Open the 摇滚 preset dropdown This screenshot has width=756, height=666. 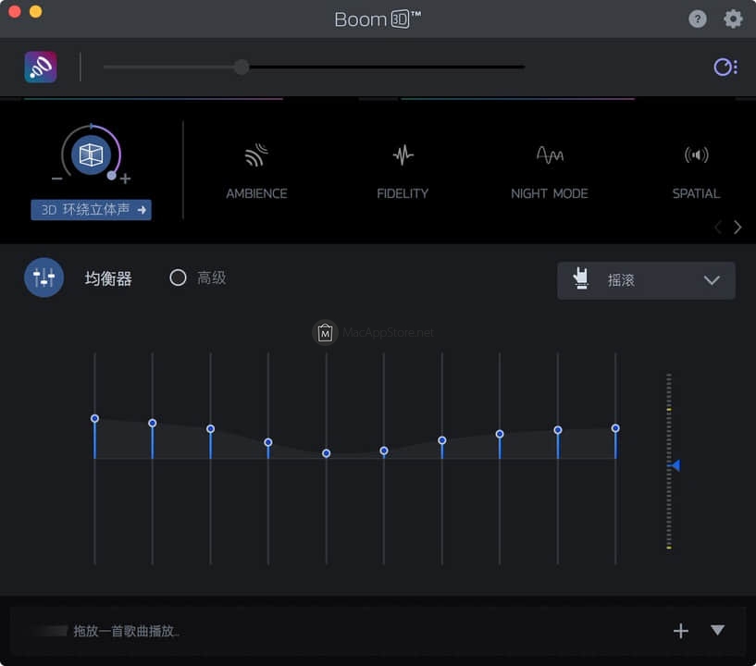click(x=646, y=280)
